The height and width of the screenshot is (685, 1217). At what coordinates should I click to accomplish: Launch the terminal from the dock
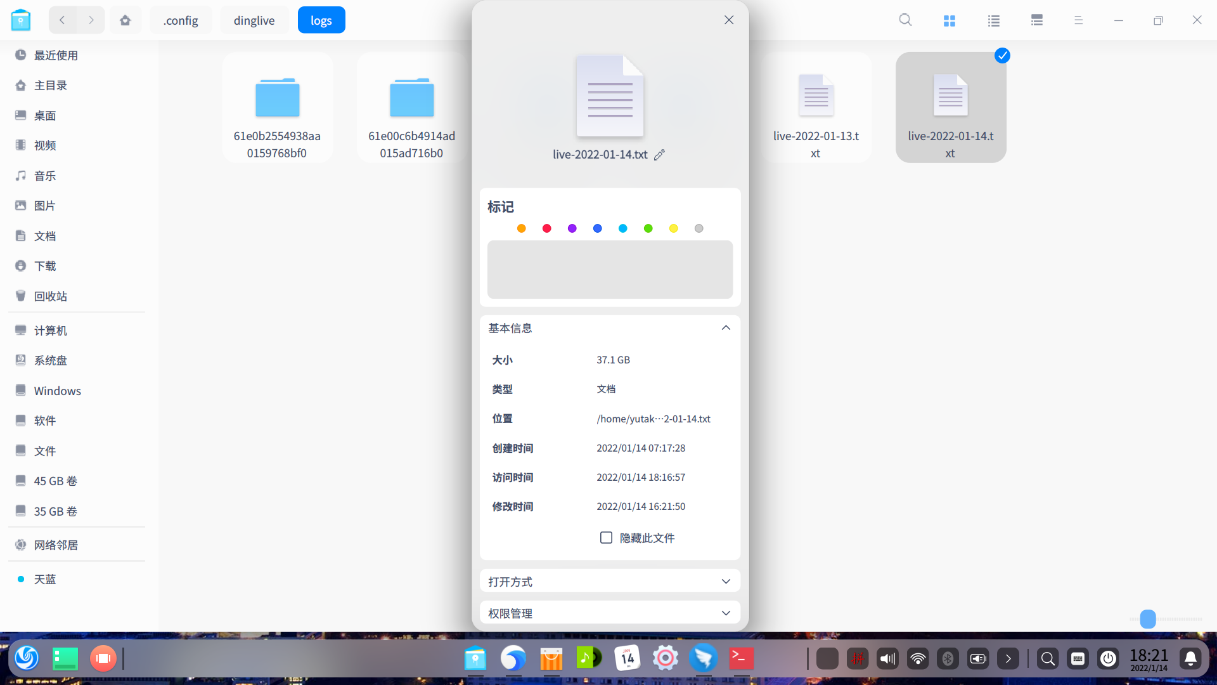click(741, 658)
